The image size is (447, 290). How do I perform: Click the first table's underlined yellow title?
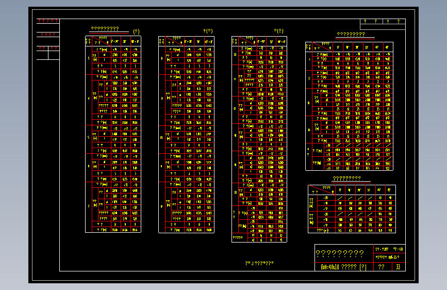tap(105, 29)
